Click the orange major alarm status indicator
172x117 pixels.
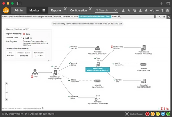coord(153,114)
